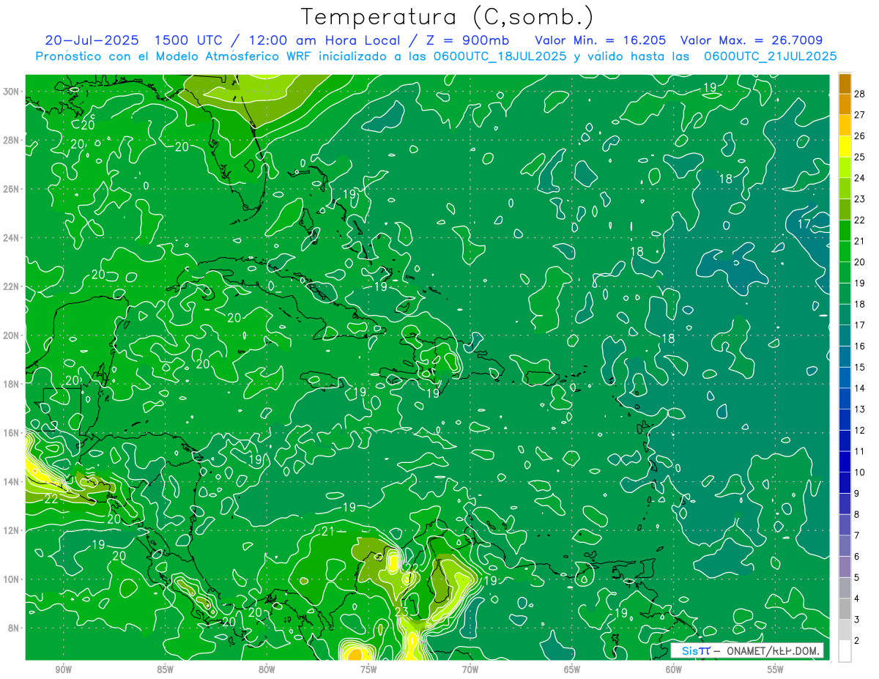Select the legend color swatch for 9
This screenshot has width=879, height=679.
coord(845,483)
